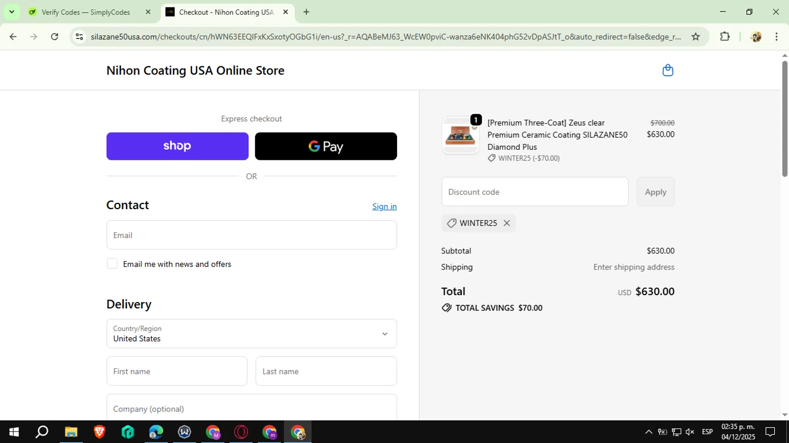Open the Windows Start menu
This screenshot has height=443, width=789.
pos(14,432)
